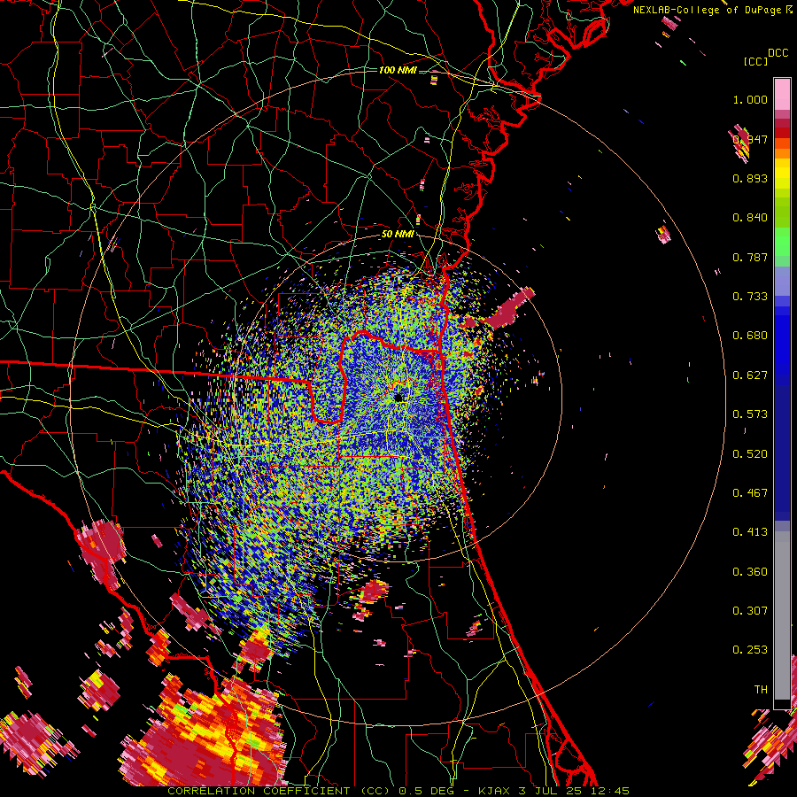This screenshot has height=797, width=797.
Task: Click the 0.840 scale value
Action: (x=750, y=218)
